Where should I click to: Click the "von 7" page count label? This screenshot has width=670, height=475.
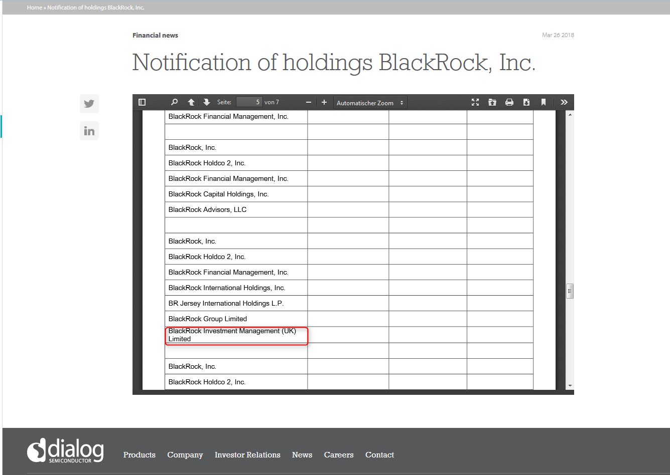point(272,102)
